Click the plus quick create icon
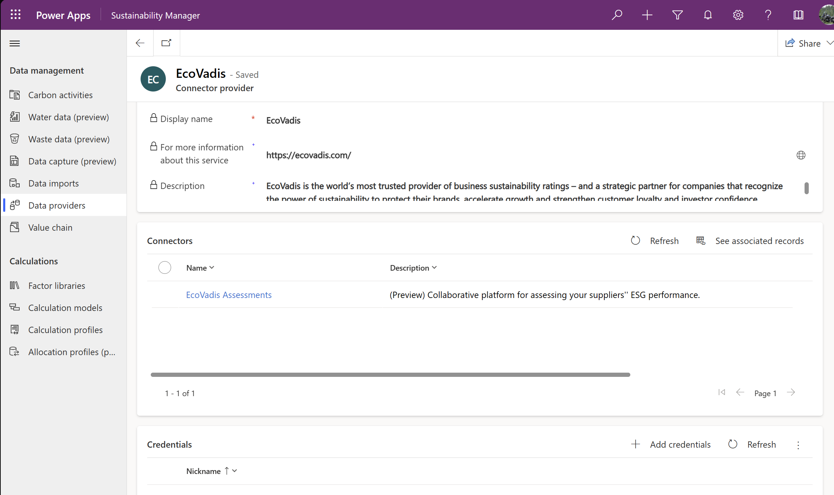 647,15
